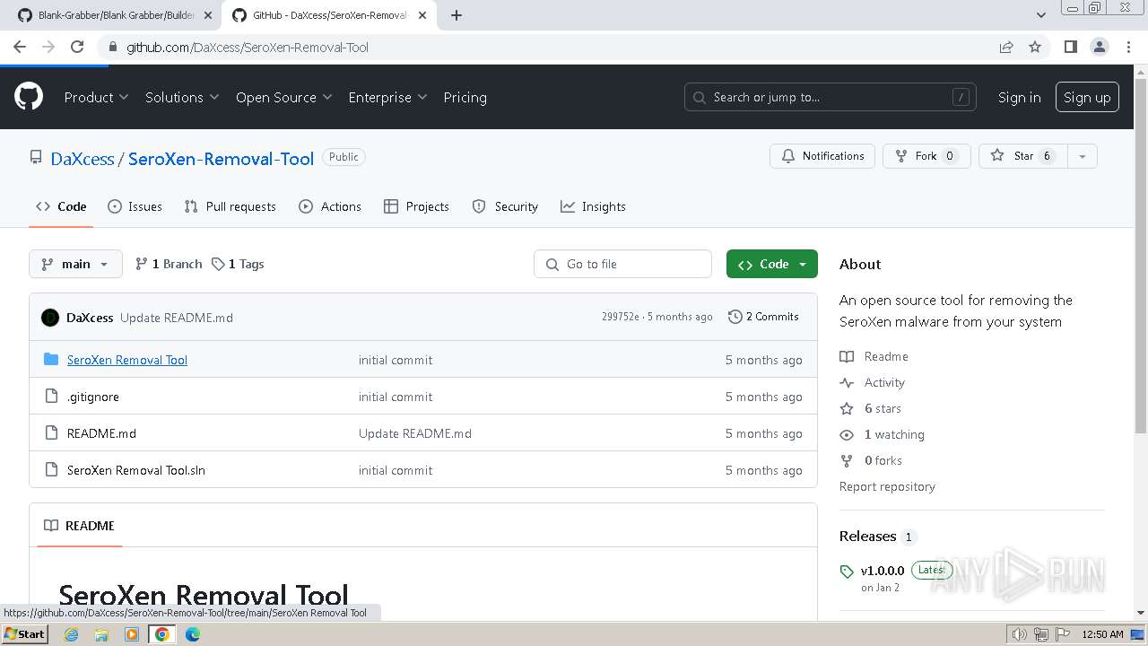Open the DaXcess owner link
The image size is (1148, 646).
pos(83,159)
